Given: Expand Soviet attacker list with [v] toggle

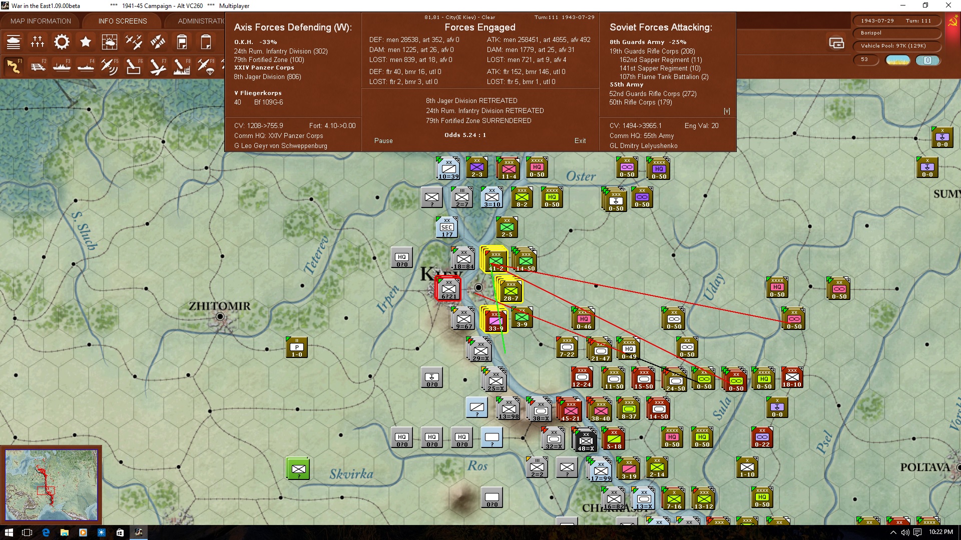Looking at the screenshot, I should [727, 111].
